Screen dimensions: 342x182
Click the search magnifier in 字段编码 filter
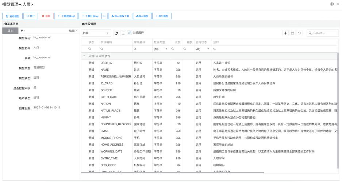point(101,49)
